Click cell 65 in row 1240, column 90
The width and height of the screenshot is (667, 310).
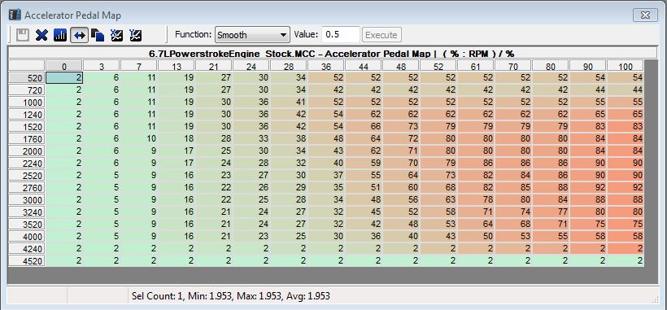click(x=588, y=115)
